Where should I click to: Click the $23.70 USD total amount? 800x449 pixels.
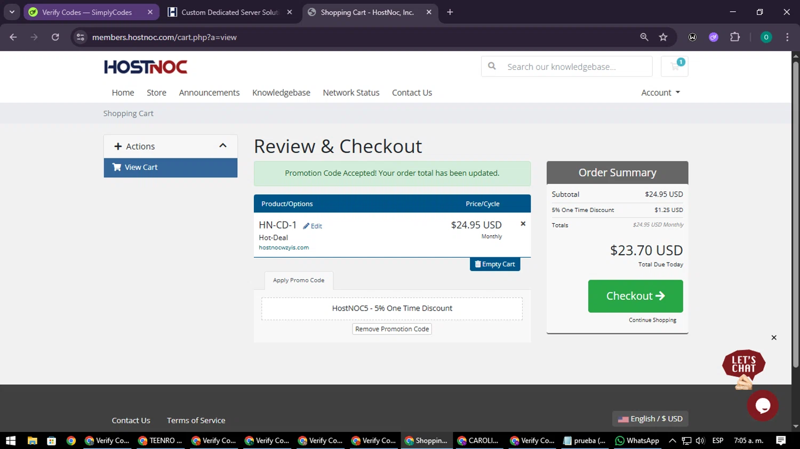646,250
